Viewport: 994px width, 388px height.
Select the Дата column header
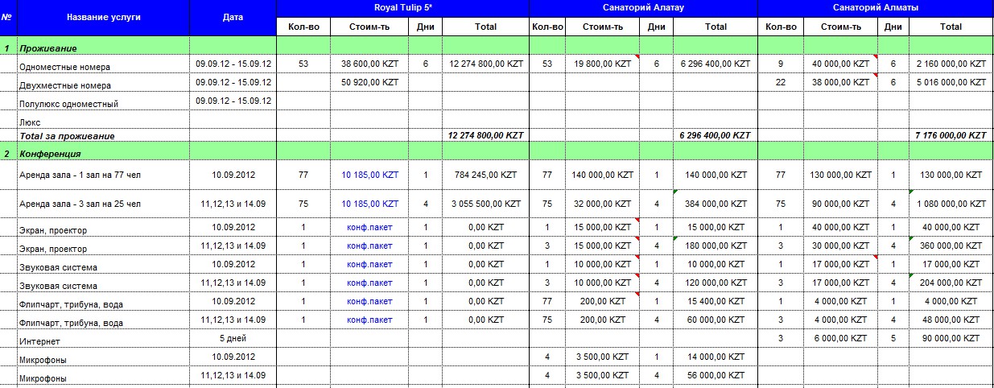[233, 18]
